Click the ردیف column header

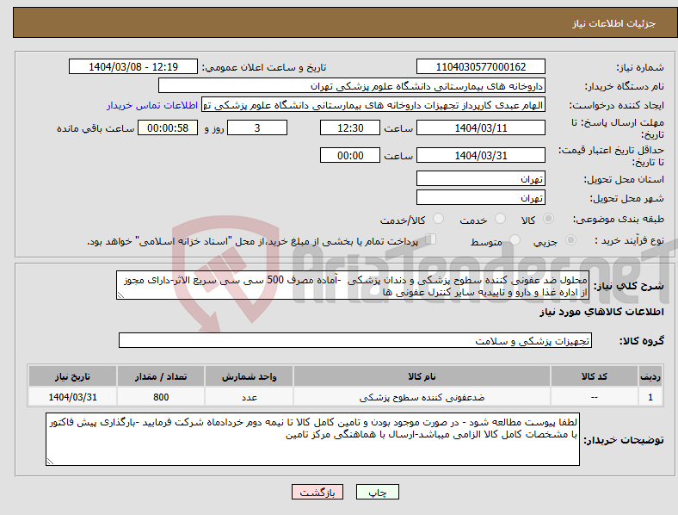[650, 376]
